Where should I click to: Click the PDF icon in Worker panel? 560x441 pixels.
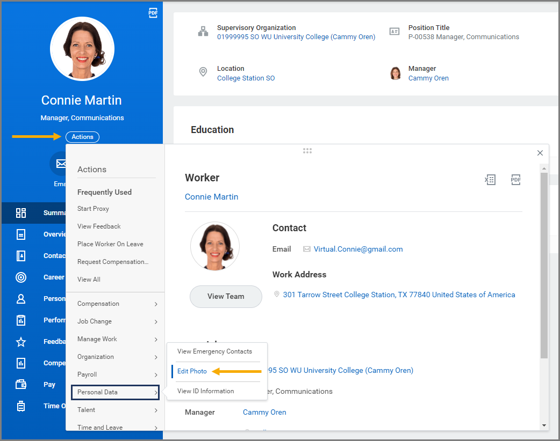516,180
